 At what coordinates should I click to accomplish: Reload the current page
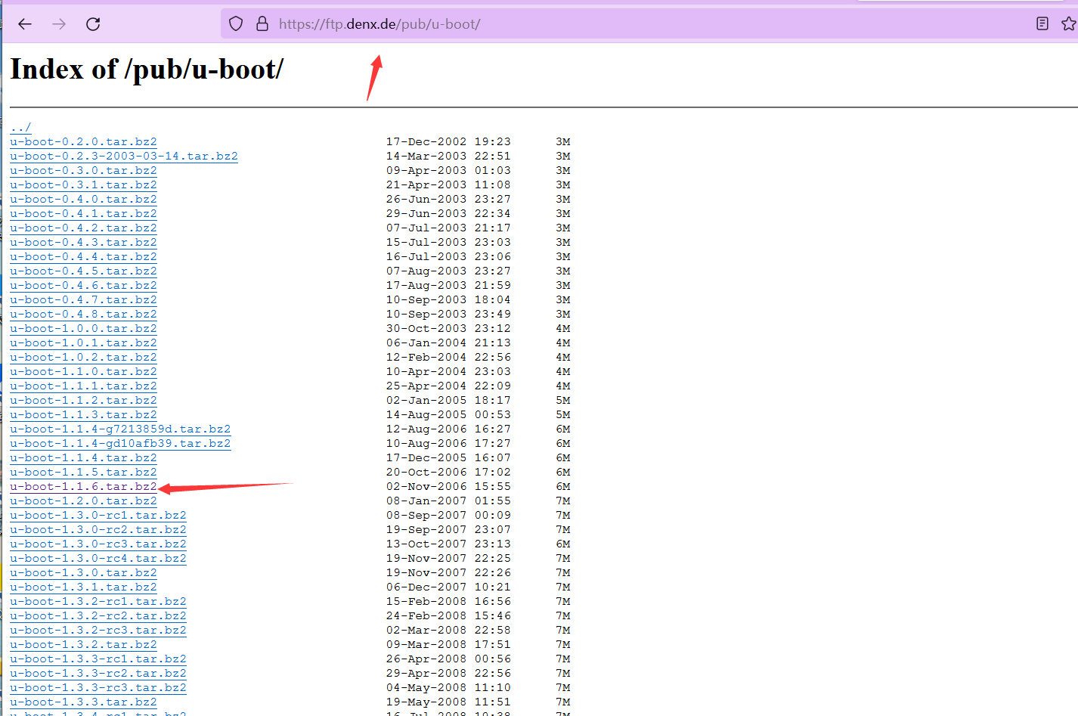pyautogui.click(x=93, y=23)
